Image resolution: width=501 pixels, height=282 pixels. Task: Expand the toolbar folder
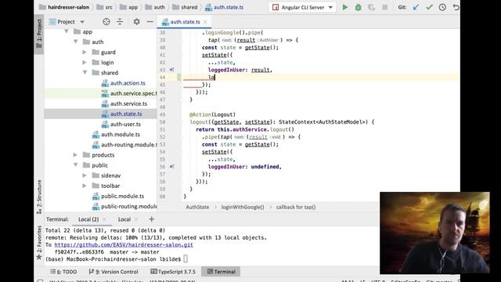pos(85,186)
